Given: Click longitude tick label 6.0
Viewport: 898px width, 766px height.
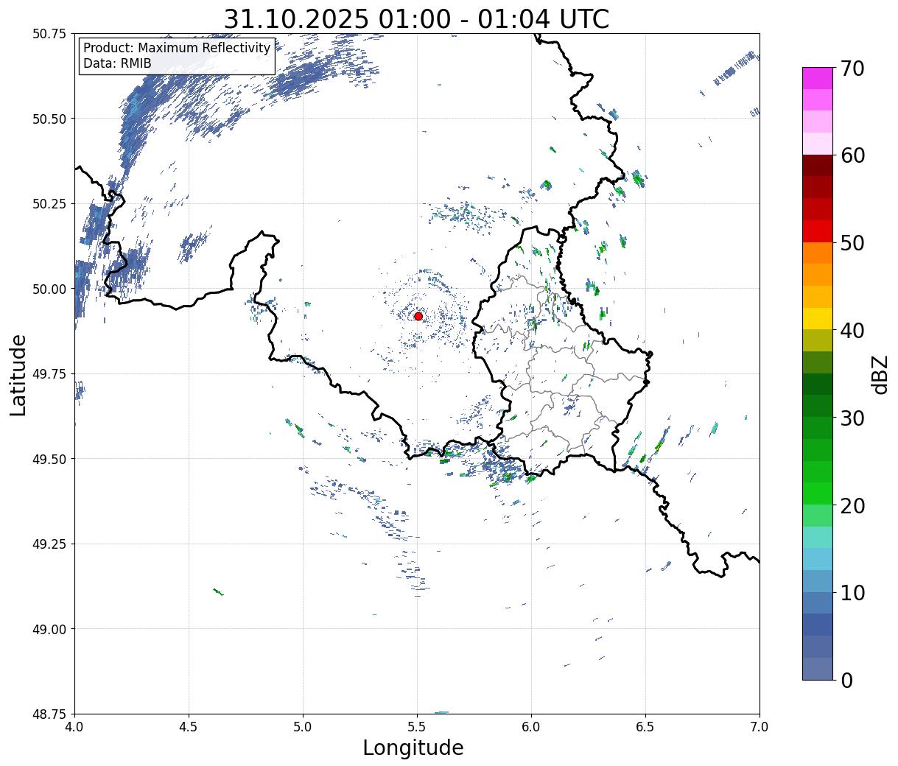Looking at the screenshot, I should point(531,726).
